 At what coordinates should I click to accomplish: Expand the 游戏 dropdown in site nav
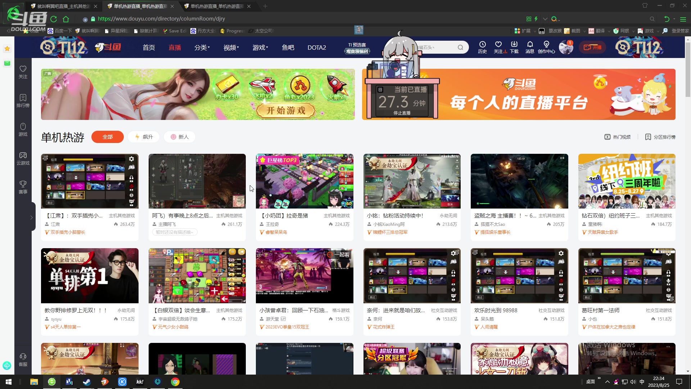click(260, 48)
